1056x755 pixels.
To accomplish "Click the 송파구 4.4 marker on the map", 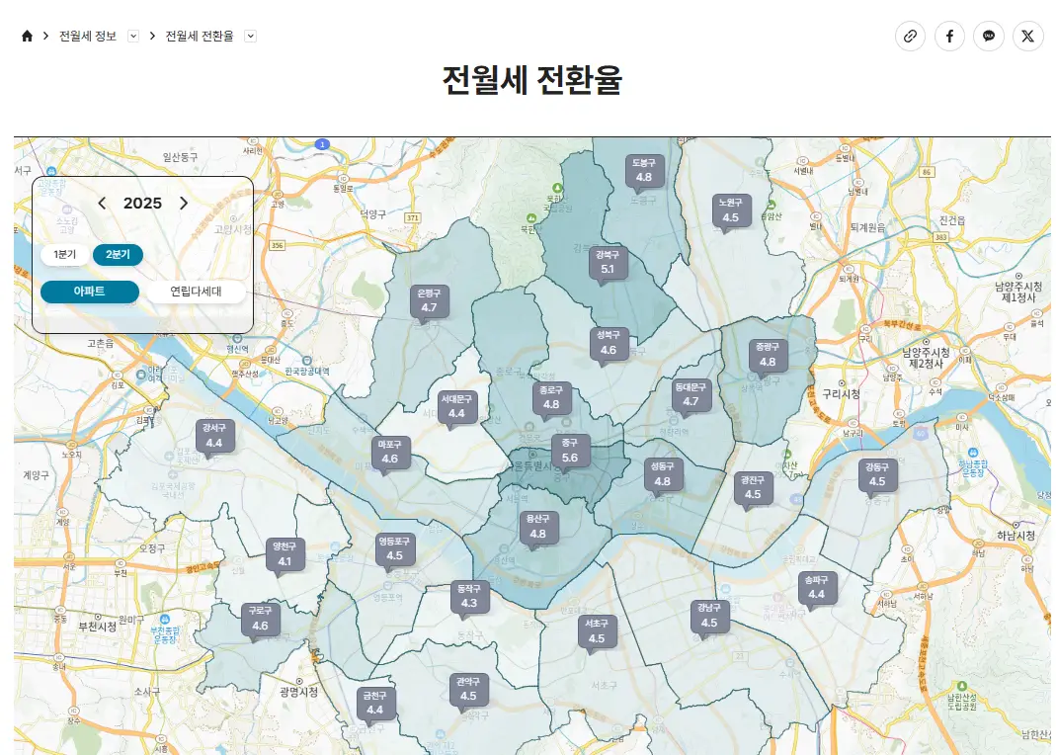I will point(816,586).
